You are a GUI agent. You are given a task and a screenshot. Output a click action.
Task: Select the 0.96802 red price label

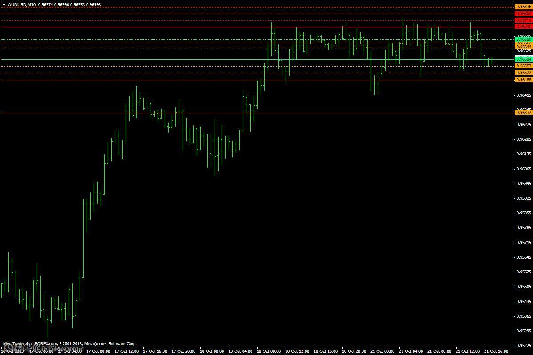pyautogui.click(x=524, y=14)
